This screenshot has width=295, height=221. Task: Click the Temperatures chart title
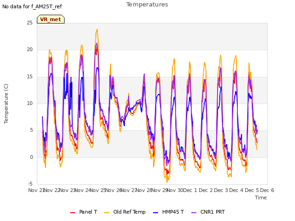point(147,5)
